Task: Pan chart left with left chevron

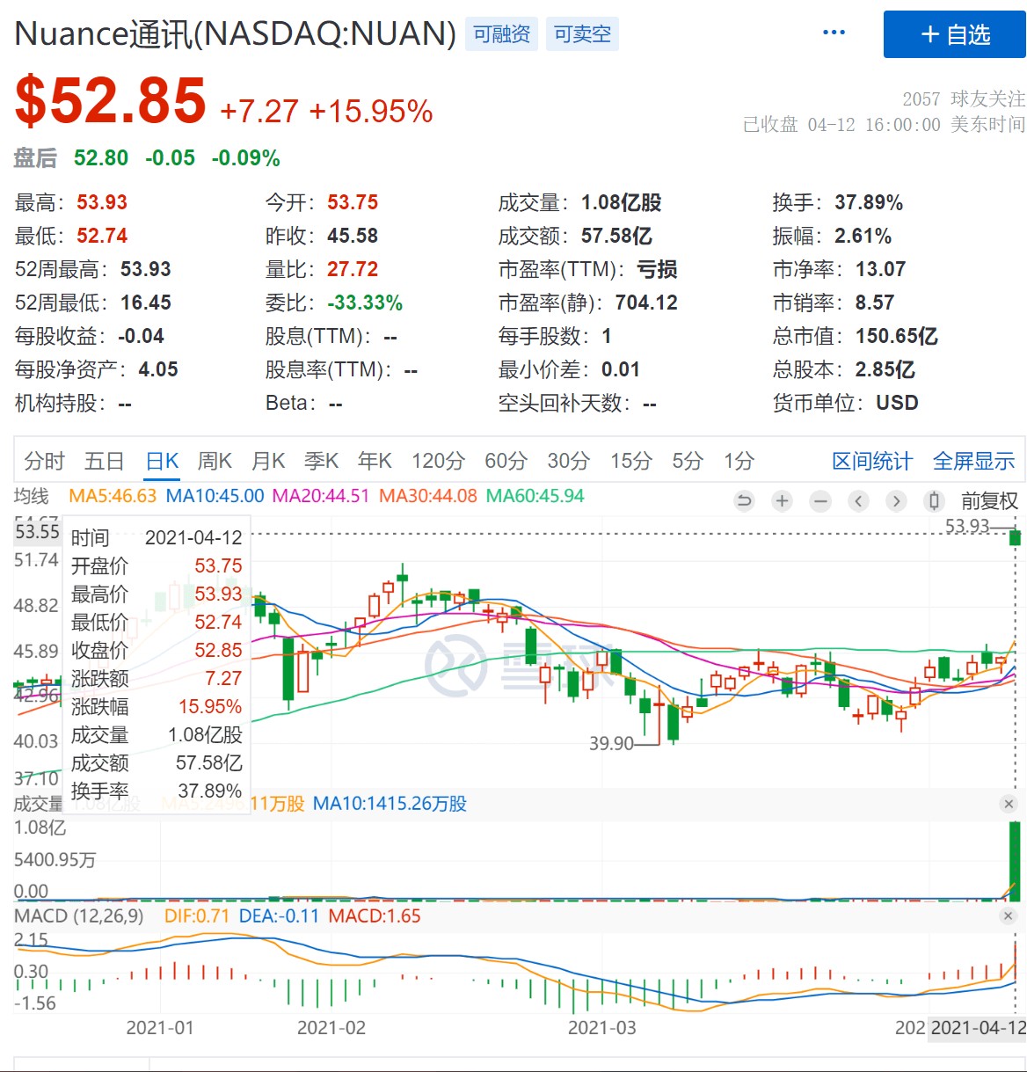Action: pos(858,501)
